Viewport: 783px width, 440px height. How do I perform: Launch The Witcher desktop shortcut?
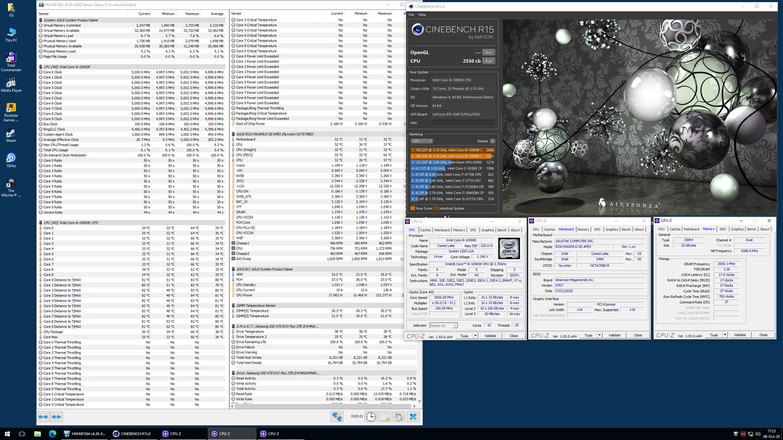11,188
